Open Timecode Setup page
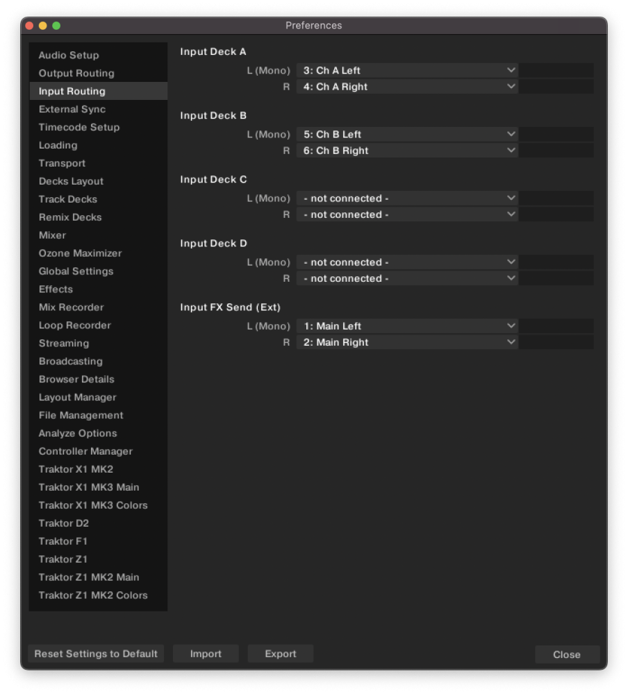 99,127
